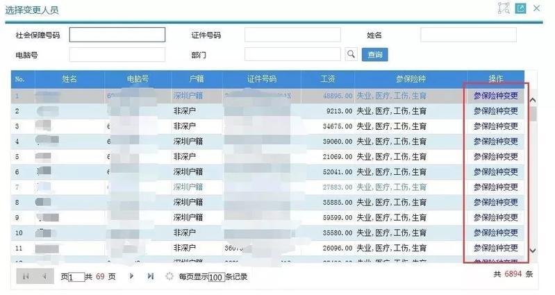Click the page number input box
The width and height of the screenshot is (555, 295).
[x=76, y=278]
